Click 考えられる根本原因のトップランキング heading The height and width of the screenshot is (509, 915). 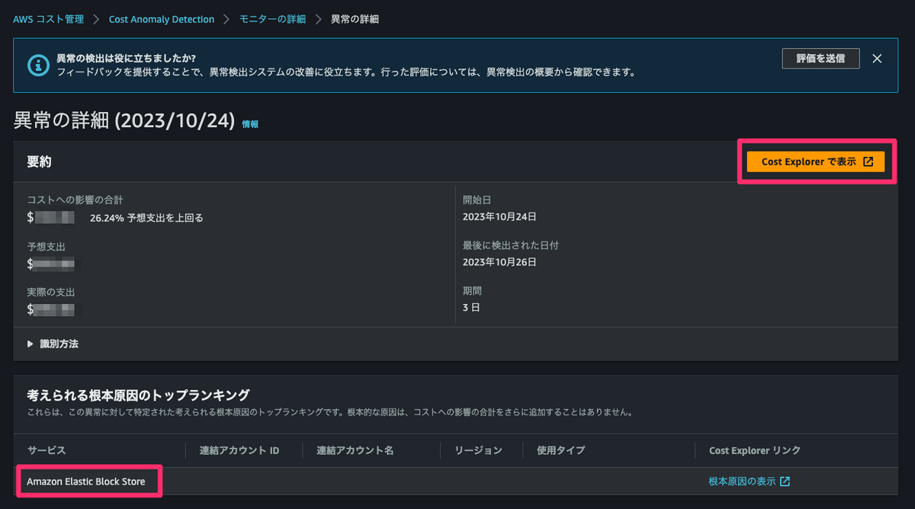pyautogui.click(x=138, y=395)
